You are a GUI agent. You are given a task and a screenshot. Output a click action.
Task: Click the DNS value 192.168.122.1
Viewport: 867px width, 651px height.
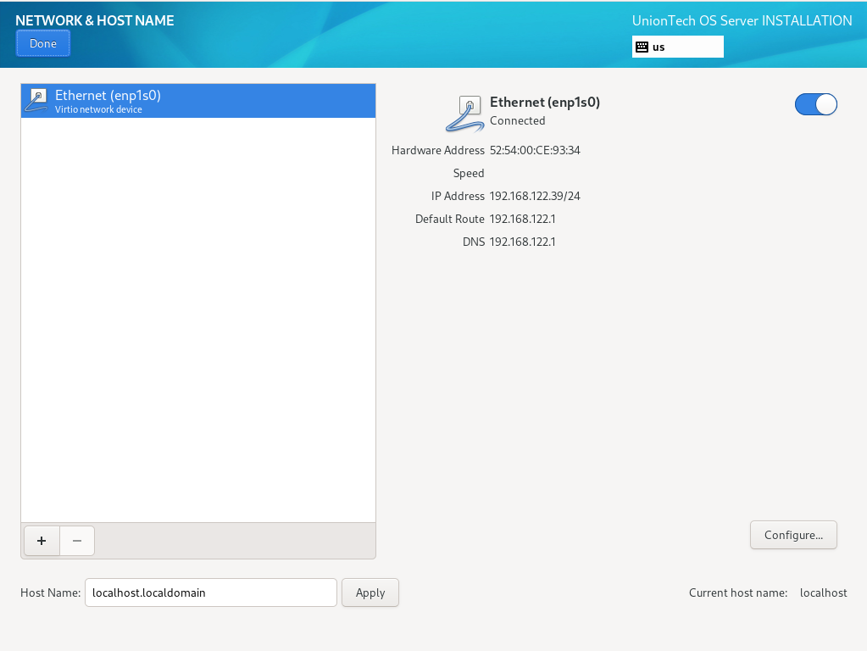pyautogui.click(x=523, y=242)
